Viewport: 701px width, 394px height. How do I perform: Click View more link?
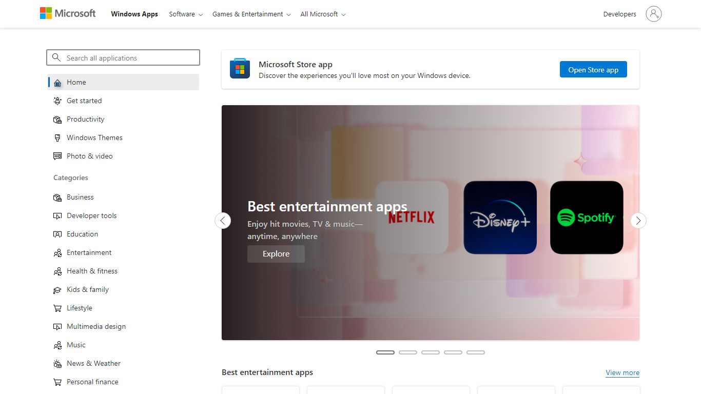(x=622, y=372)
